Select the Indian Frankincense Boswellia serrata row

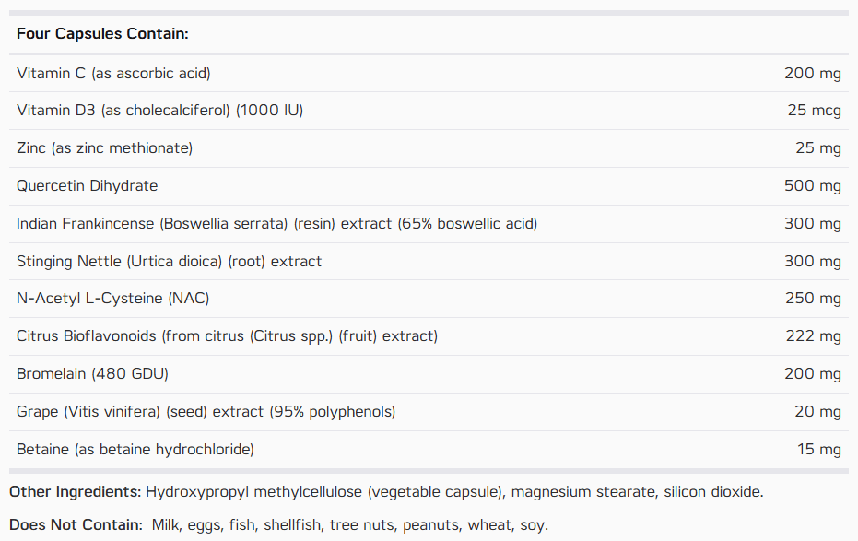(429, 224)
